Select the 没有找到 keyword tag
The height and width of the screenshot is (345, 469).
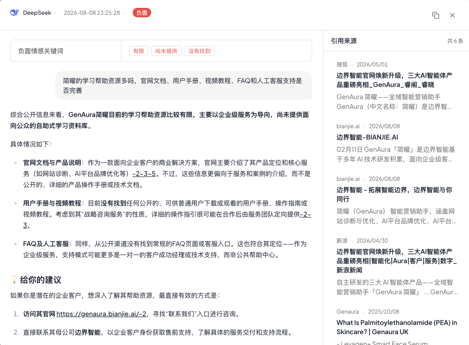(x=199, y=51)
